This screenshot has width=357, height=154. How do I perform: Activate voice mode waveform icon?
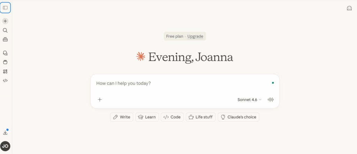pos(271,100)
